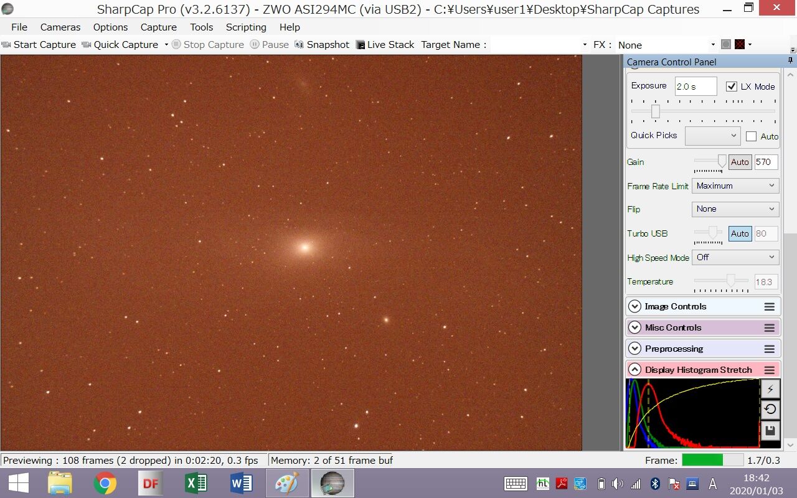This screenshot has height=498, width=797.
Task: Expand the Image Controls section
Action: [634, 306]
